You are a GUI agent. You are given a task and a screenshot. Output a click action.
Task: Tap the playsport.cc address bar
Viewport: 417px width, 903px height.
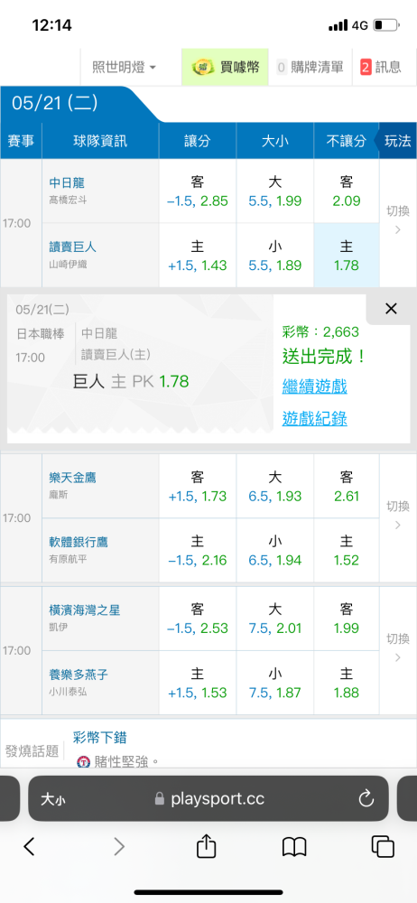[208, 798]
